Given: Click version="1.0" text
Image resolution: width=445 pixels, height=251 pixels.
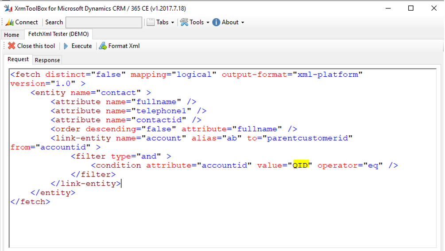Looking at the screenshot, I should click(x=43, y=83).
